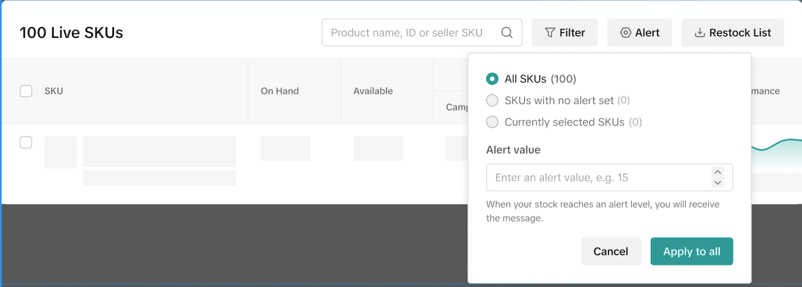Viewport: 802px width, 287px height.
Task: Download the Restock List
Action: click(x=732, y=32)
